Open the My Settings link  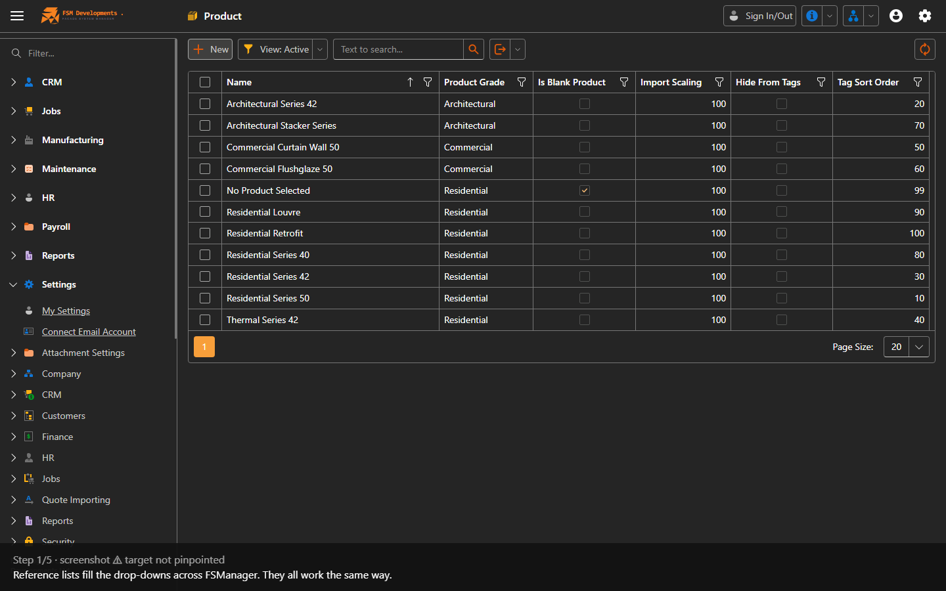[66, 311]
